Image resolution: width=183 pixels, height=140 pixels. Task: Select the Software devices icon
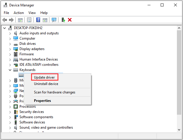(x=16, y=122)
